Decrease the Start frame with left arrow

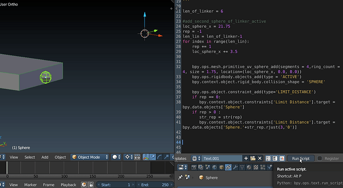tap(98, 185)
